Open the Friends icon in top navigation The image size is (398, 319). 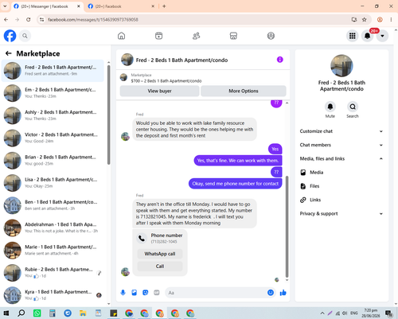pyautogui.click(x=196, y=36)
